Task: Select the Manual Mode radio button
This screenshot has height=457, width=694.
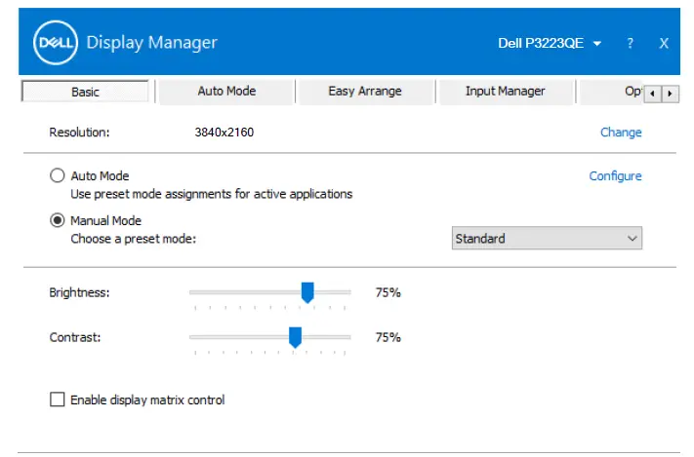Action: click(x=57, y=220)
